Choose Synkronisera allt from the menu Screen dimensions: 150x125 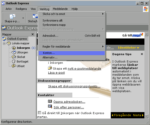coord(72,20)
